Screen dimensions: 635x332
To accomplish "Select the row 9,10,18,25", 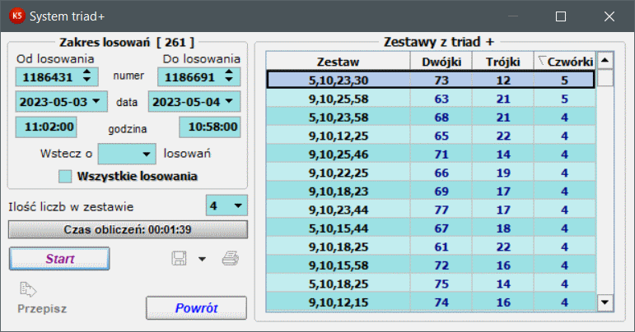I will pos(431,247).
